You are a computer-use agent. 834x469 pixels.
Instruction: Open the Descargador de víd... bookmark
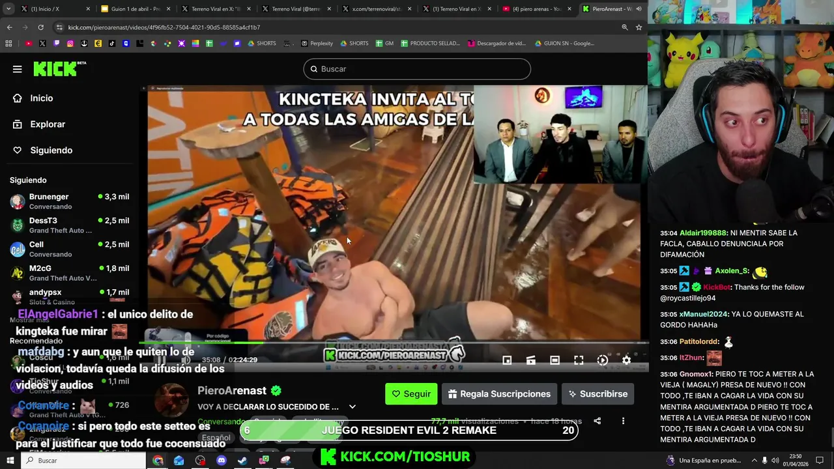point(496,44)
